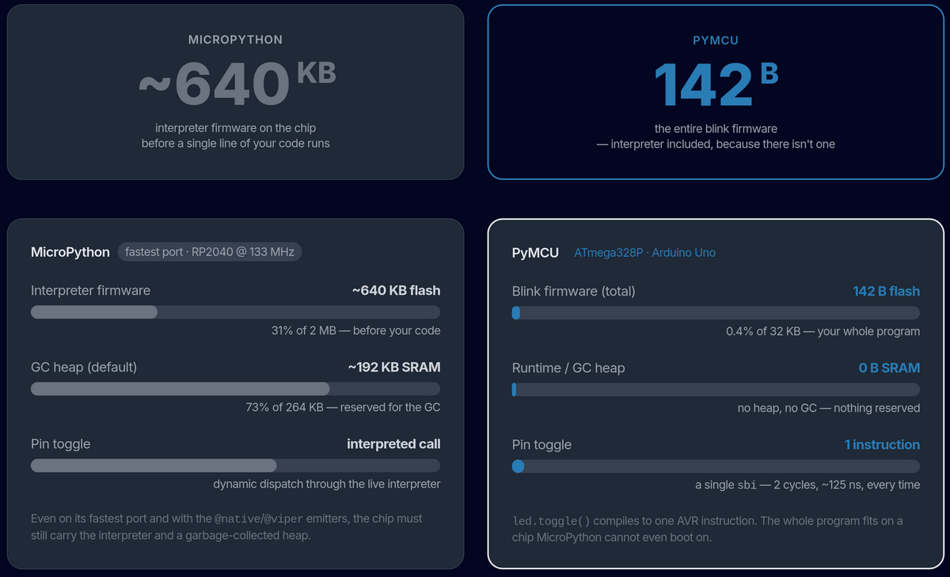Image resolution: width=950 pixels, height=577 pixels.
Task: Click the 'led.toggle()' code snippet
Action: (551, 522)
